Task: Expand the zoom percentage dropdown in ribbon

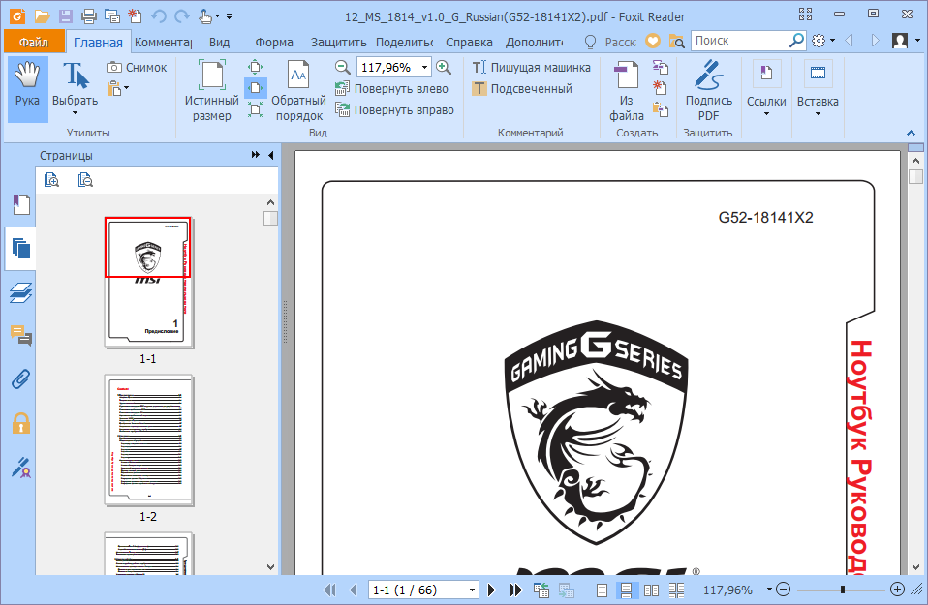Action: click(423, 67)
